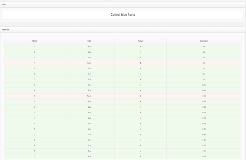Click the green checkmark in attempt 13 row

(140, 113)
